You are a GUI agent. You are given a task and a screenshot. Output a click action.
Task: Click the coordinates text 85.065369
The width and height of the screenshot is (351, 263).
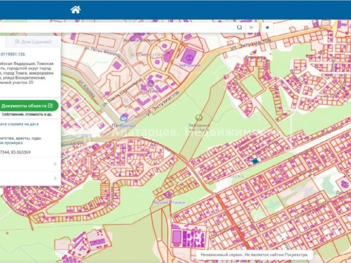(21, 152)
